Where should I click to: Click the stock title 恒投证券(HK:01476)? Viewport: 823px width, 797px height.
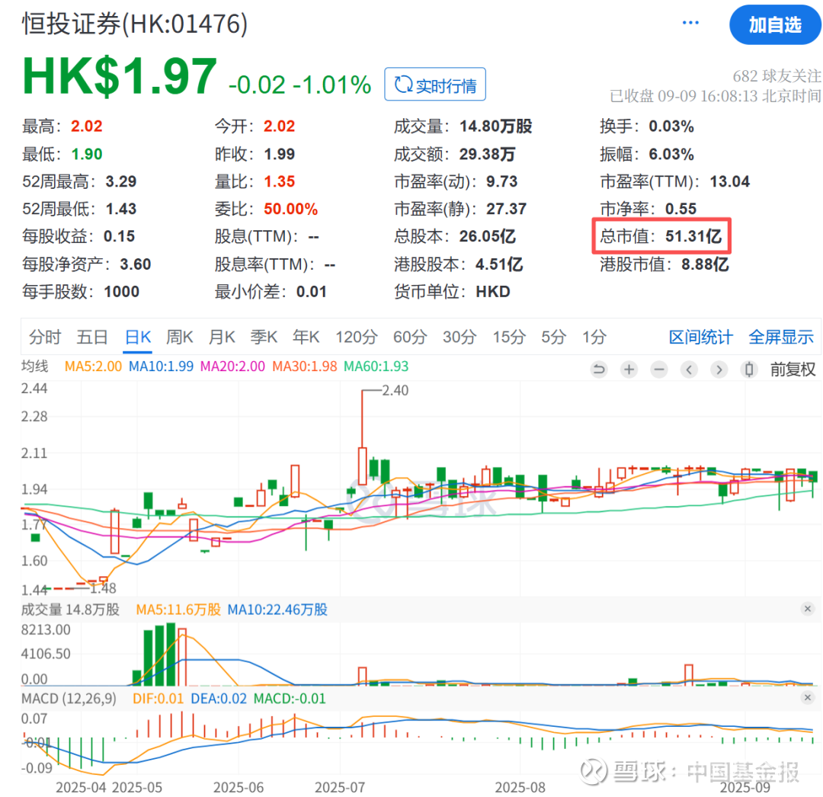coord(135,24)
